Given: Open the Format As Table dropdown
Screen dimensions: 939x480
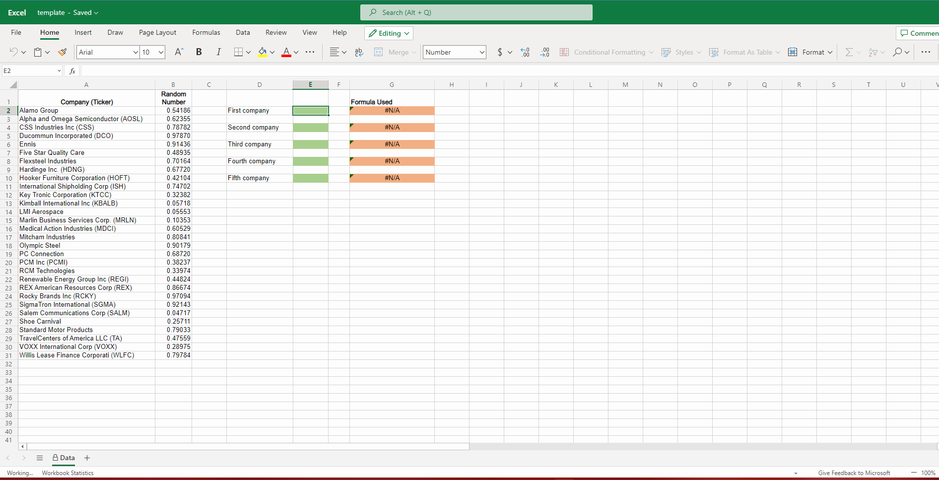Looking at the screenshot, I should 745,52.
